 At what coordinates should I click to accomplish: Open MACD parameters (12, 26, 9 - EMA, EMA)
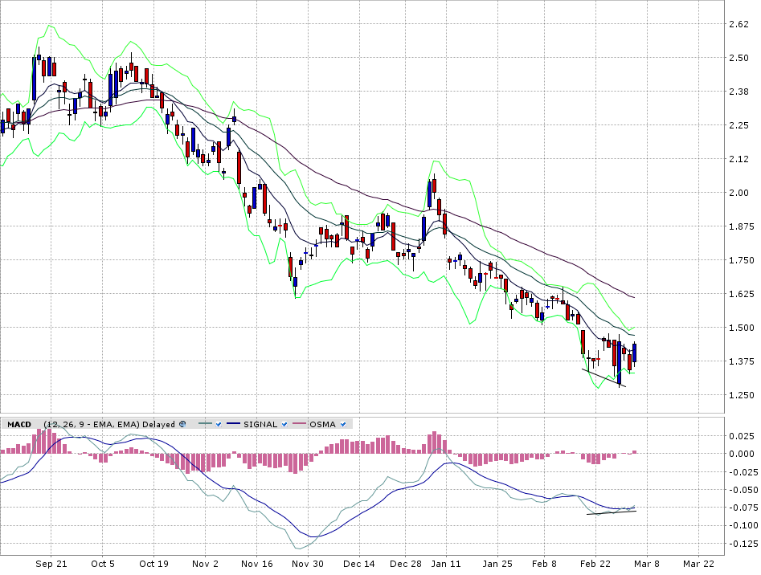(91, 424)
